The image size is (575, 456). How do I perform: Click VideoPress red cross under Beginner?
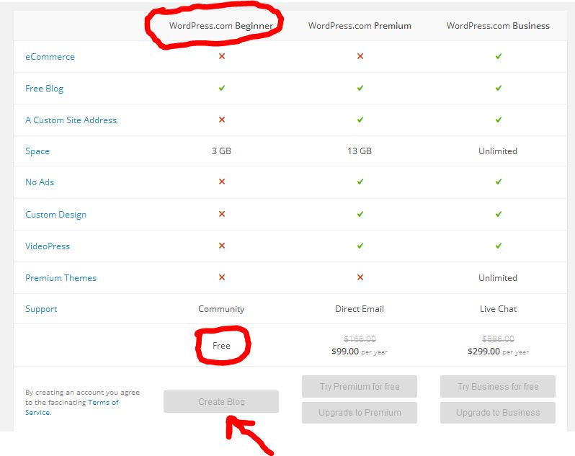point(221,246)
